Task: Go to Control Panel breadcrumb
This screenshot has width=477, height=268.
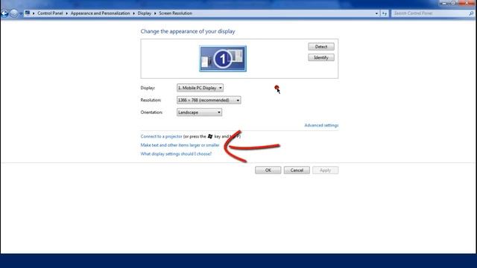Action: coord(50,13)
